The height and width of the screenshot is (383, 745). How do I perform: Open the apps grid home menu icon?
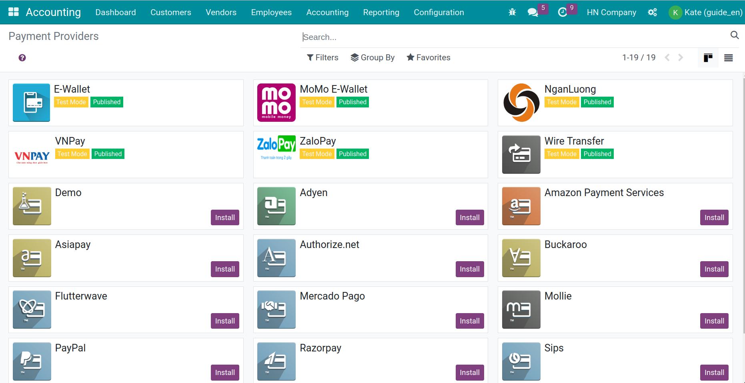point(14,12)
